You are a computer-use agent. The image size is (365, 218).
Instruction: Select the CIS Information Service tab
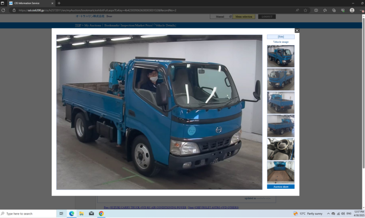[31, 3]
